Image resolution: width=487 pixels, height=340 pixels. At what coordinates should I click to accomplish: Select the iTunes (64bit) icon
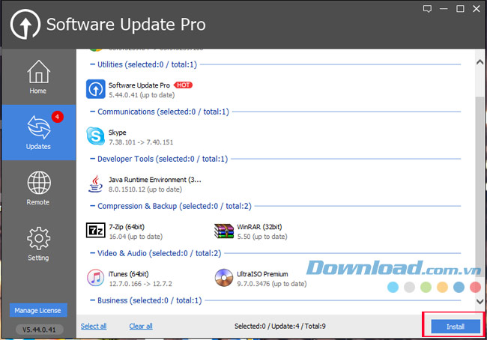pos(96,278)
